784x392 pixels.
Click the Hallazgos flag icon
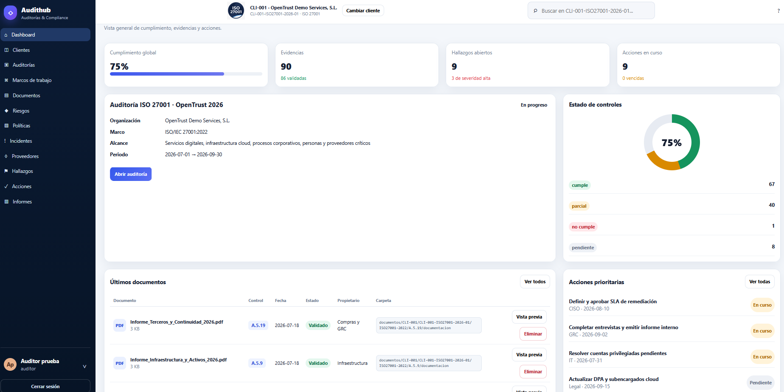6,171
